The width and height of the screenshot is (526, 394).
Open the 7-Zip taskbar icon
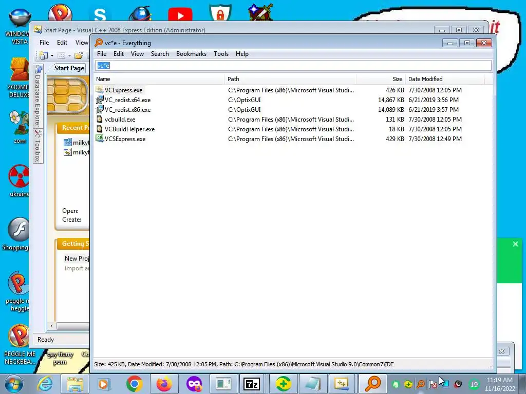point(252,384)
